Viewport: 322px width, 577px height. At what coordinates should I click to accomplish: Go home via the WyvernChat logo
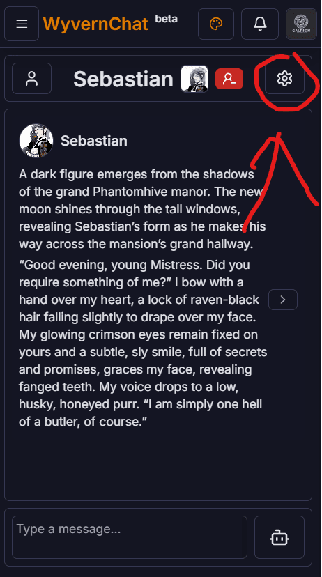point(95,24)
